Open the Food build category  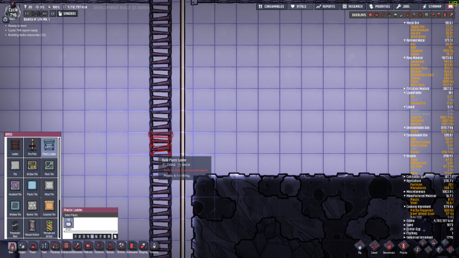[x=44, y=247]
